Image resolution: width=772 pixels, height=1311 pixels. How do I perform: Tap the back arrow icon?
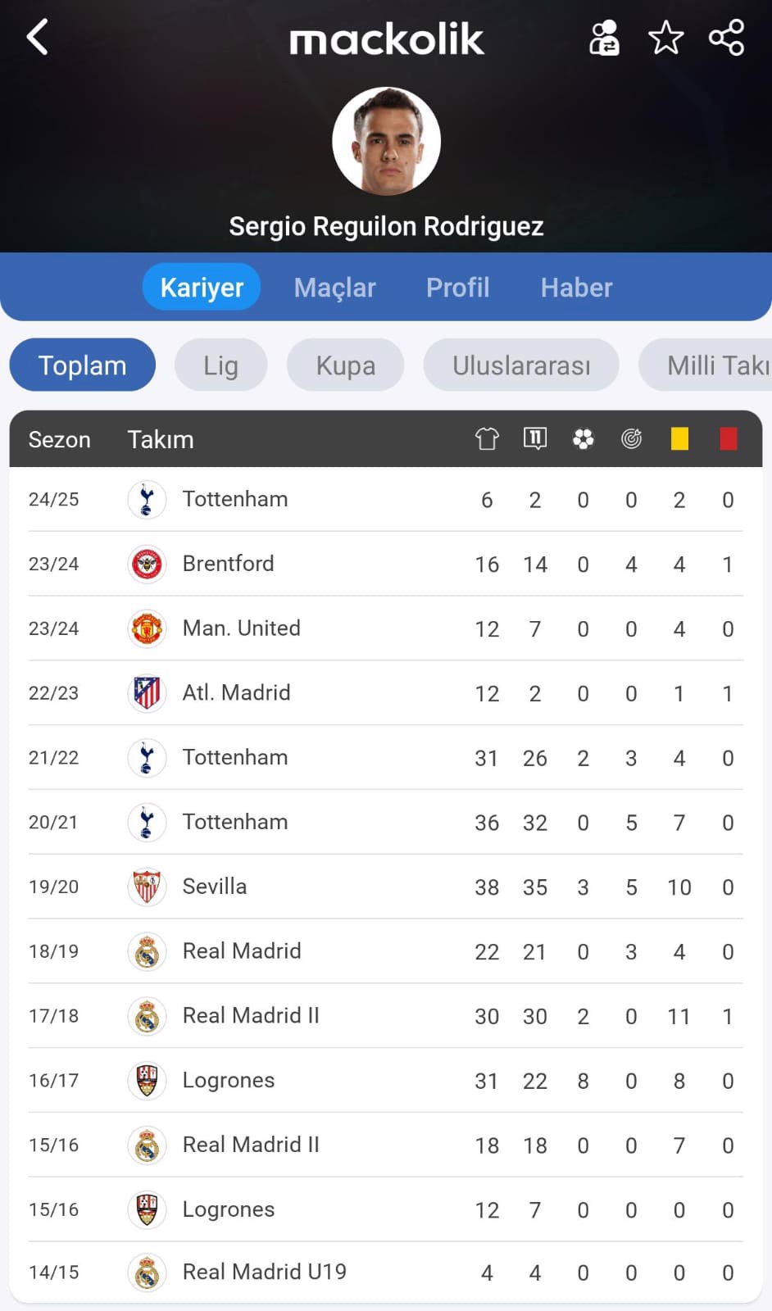38,38
